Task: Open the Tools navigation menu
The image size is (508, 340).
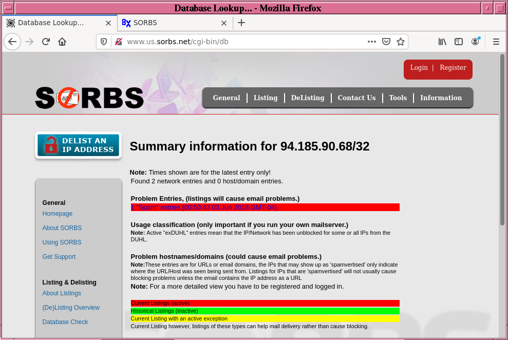Action: pyautogui.click(x=398, y=98)
